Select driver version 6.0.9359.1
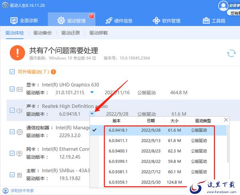The height and width of the screenshot is (195, 240). coord(118,182)
